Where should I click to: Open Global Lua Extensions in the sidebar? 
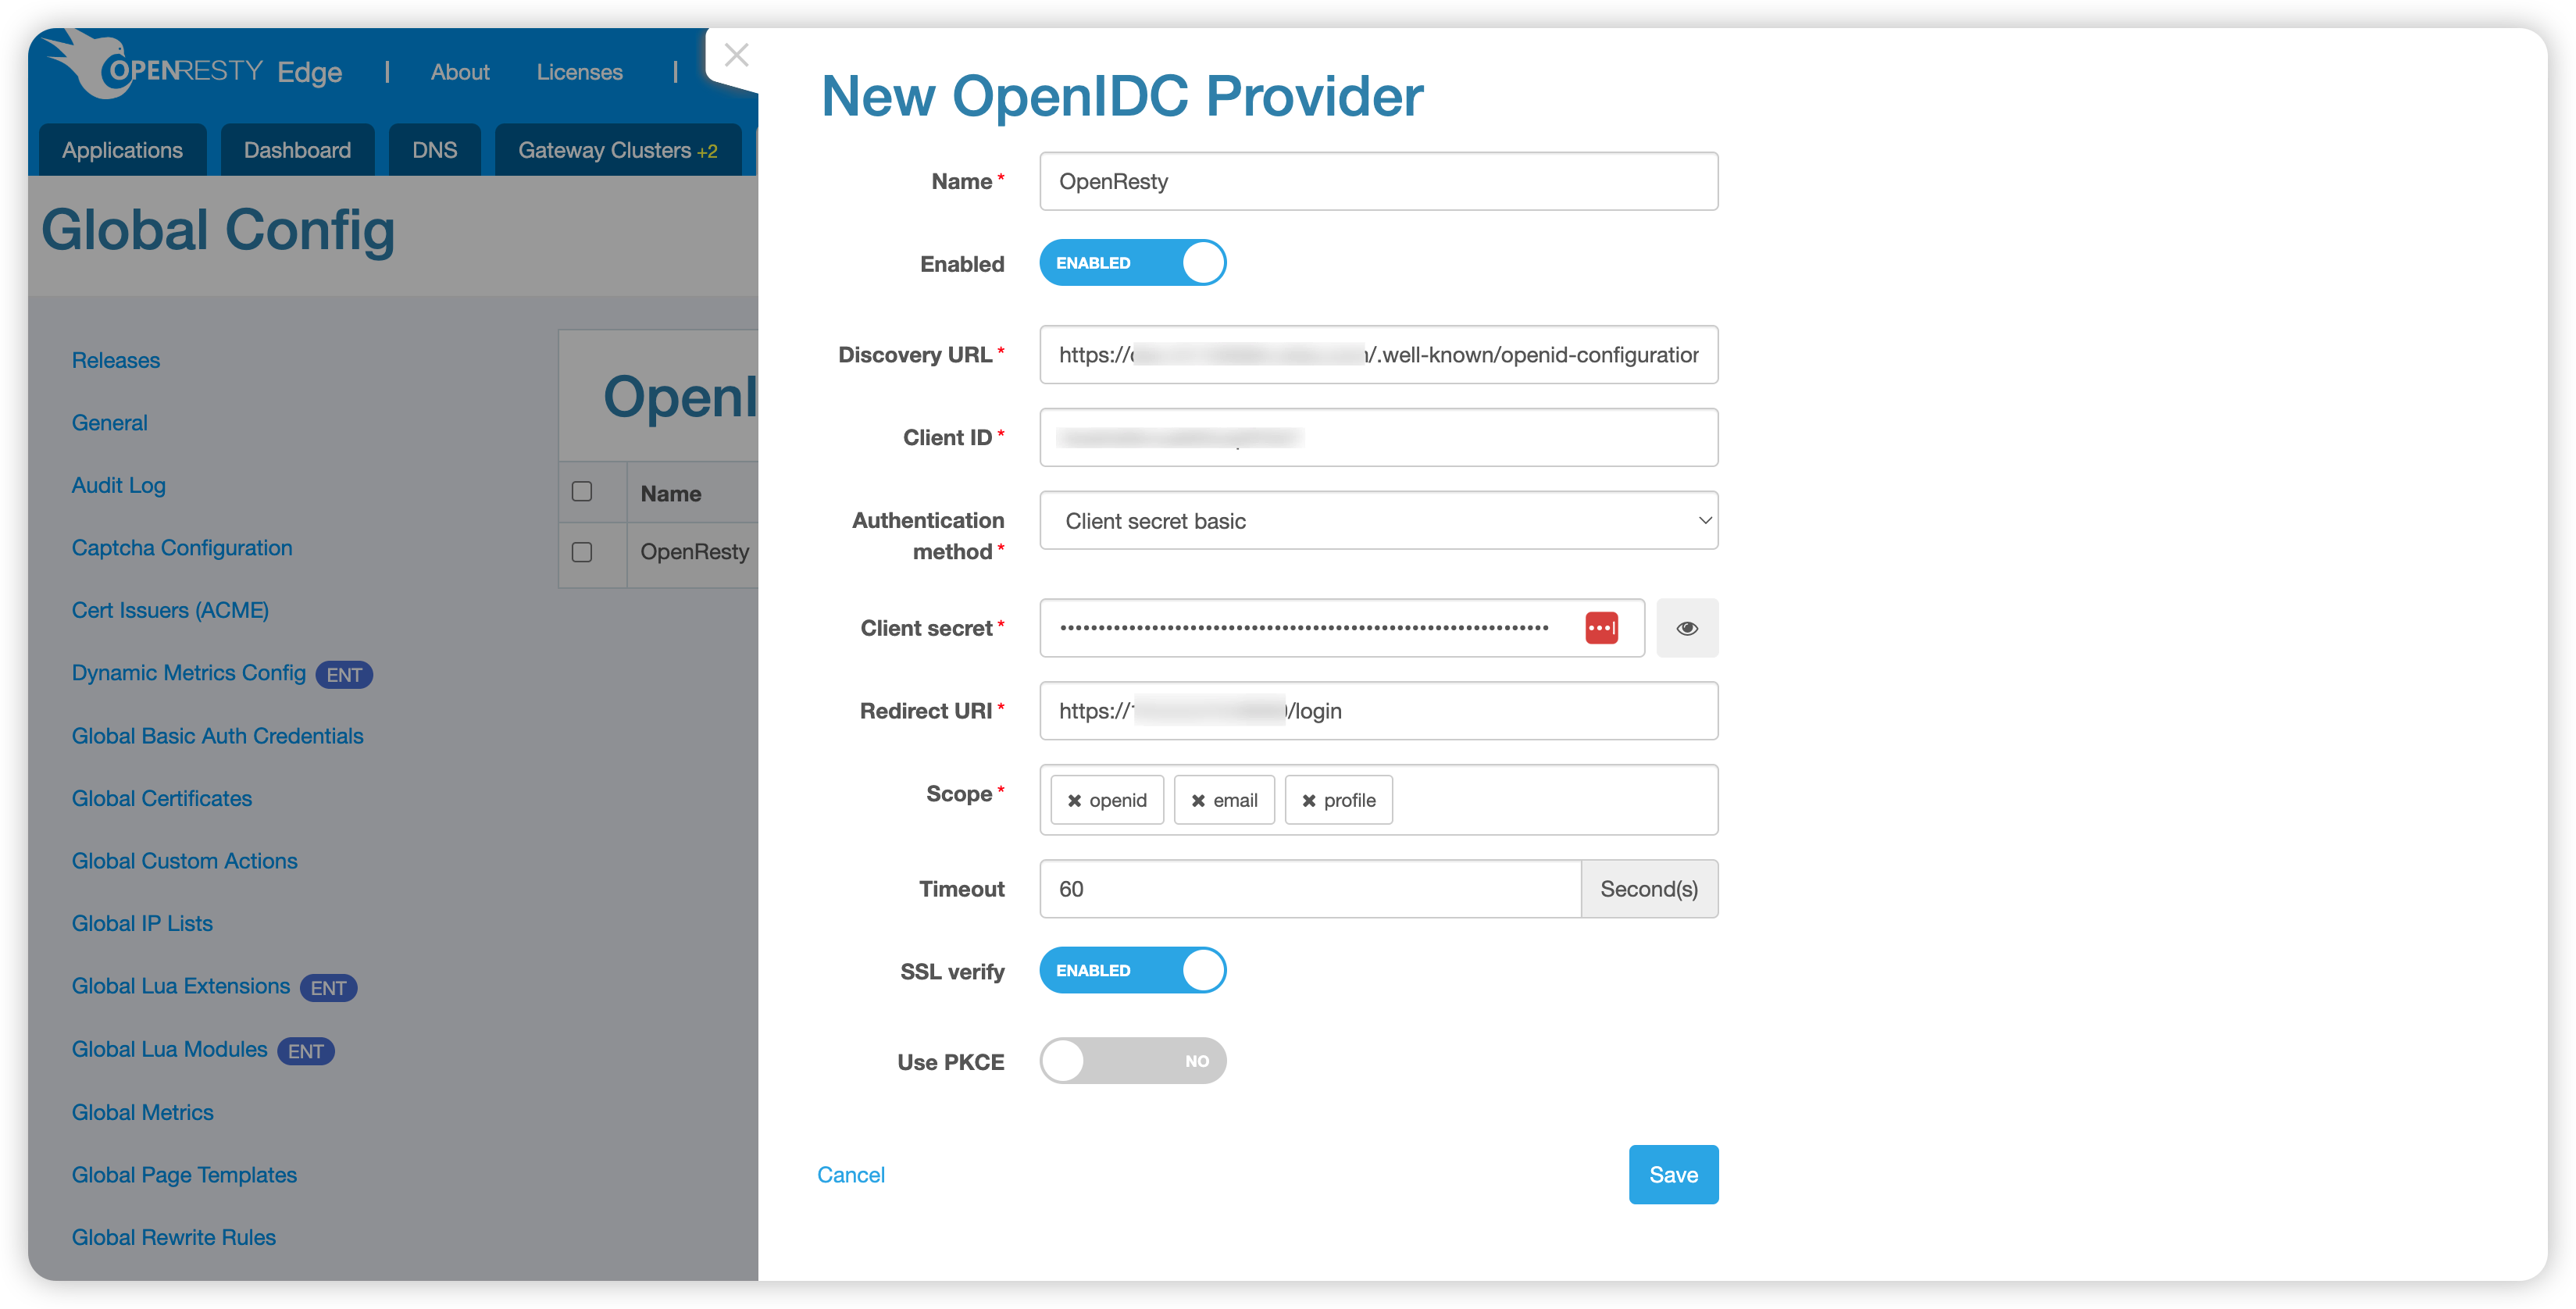(180, 986)
